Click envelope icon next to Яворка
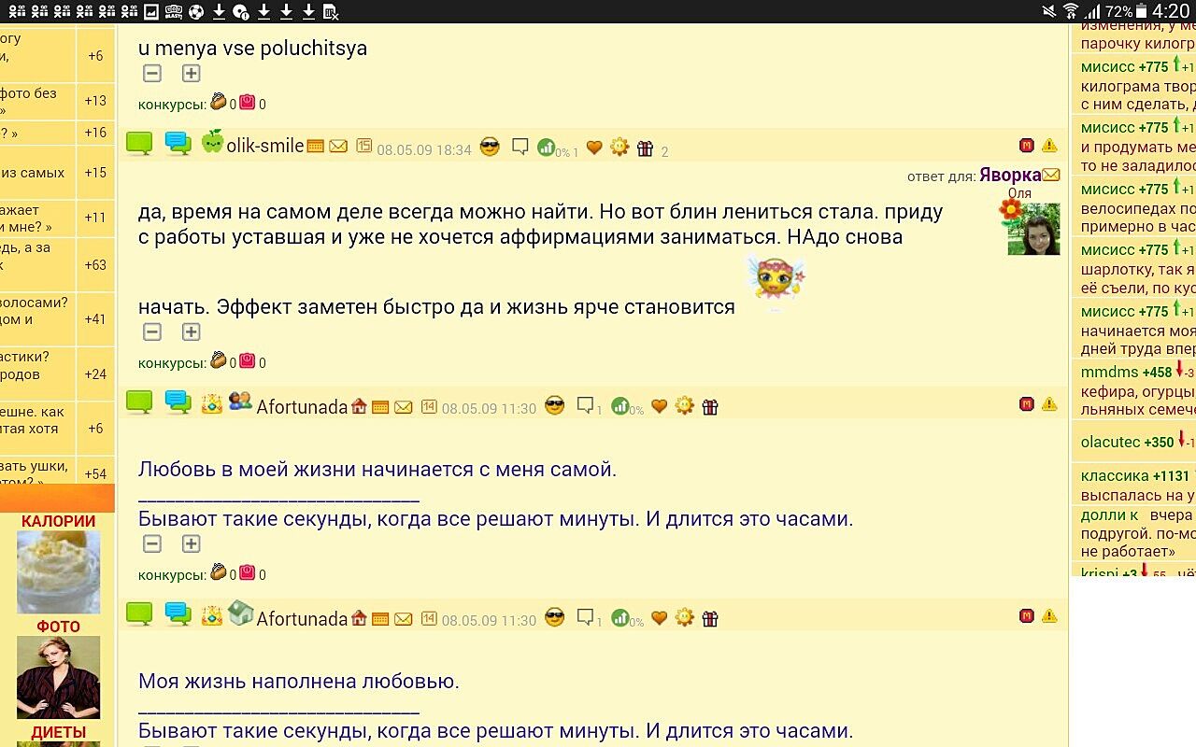 1051,175
